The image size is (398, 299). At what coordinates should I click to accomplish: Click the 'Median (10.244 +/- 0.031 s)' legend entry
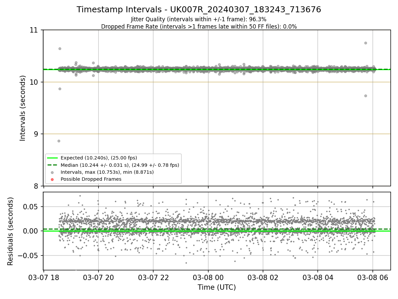120,165
